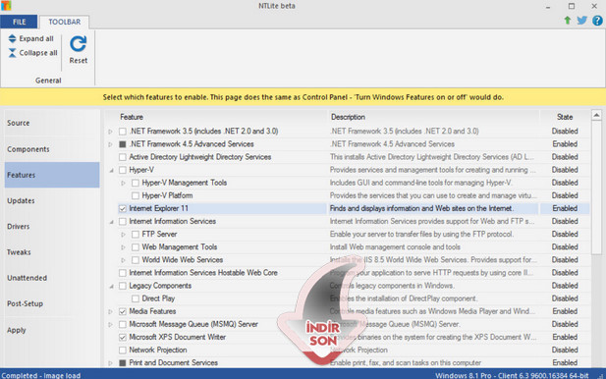The image size is (606, 379).
Task: Click the vertical scrollbar thumb
Action: click(596, 188)
